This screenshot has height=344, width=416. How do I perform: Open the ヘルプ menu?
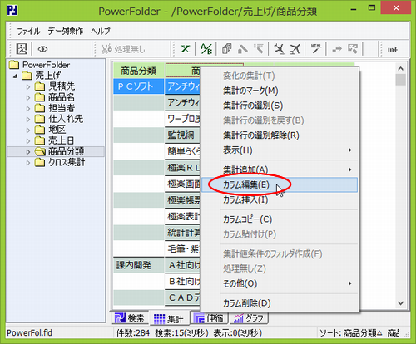pyautogui.click(x=101, y=31)
